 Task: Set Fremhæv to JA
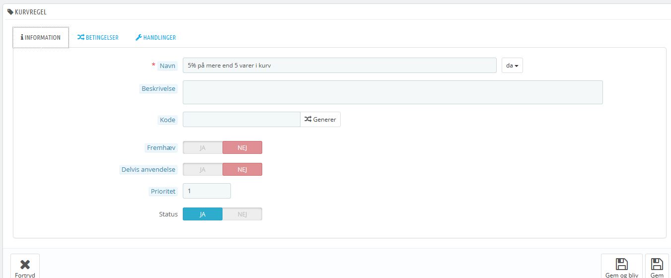(x=203, y=147)
